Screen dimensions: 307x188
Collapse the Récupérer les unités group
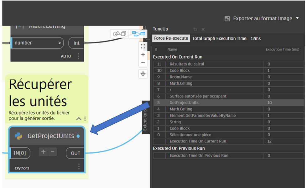(x=79, y=119)
